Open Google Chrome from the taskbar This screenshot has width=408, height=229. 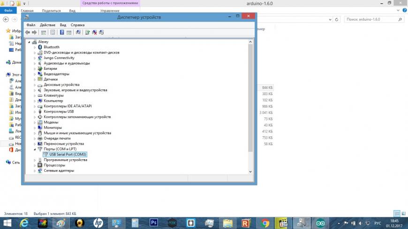tap(265, 223)
